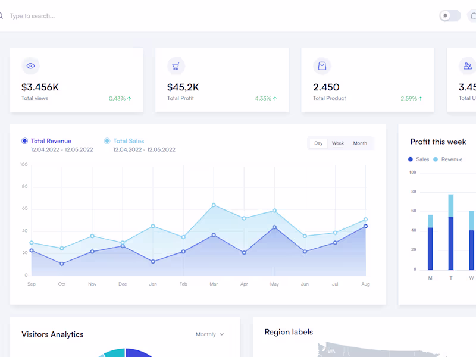The width and height of the screenshot is (476, 357).
Task: Click the shopping bag icon on Total Product card
Action: point(322,65)
